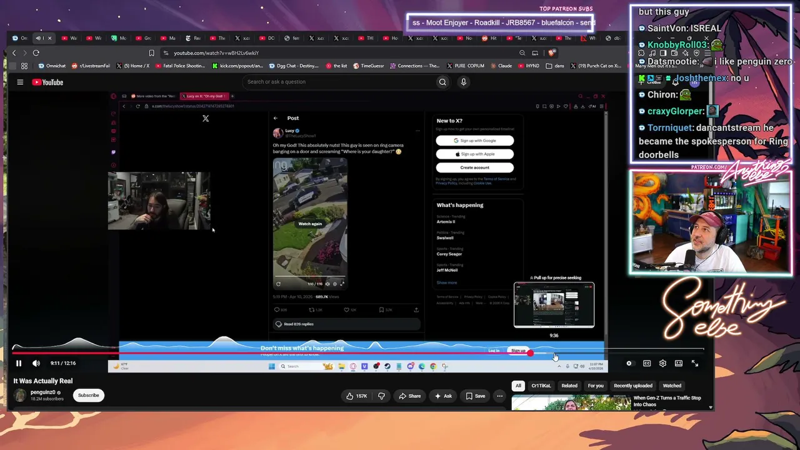This screenshot has height=450, width=800.
Task: Click the youtube.com address bar URL
Action: tap(216, 53)
